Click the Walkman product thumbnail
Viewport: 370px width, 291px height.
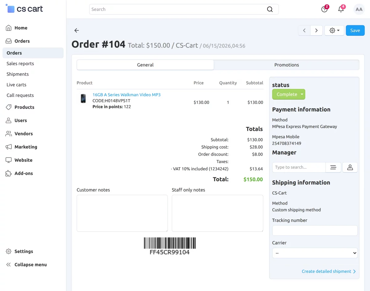pos(83,98)
